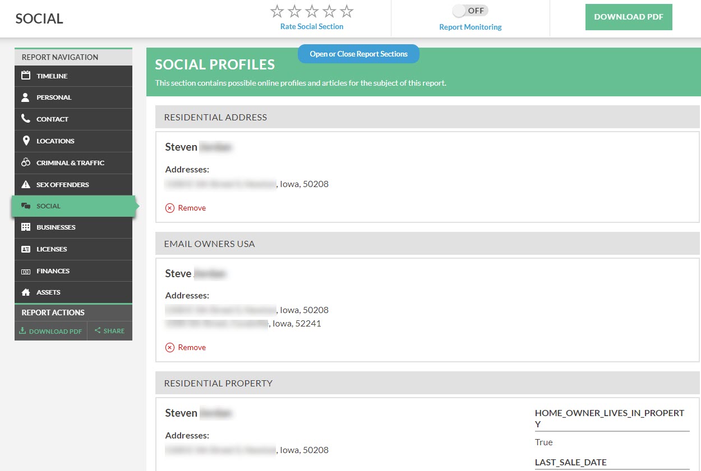
Task: Click the Timeline calendar icon
Action: click(25, 76)
